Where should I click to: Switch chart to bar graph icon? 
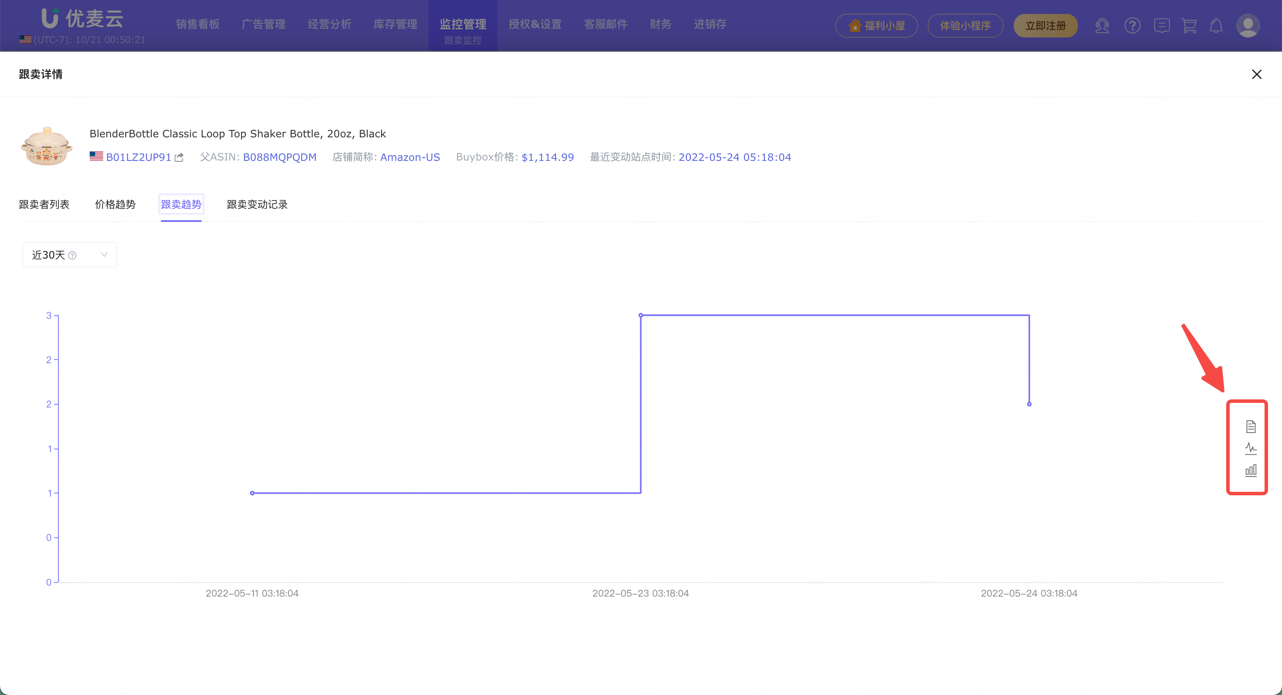pos(1250,470)
